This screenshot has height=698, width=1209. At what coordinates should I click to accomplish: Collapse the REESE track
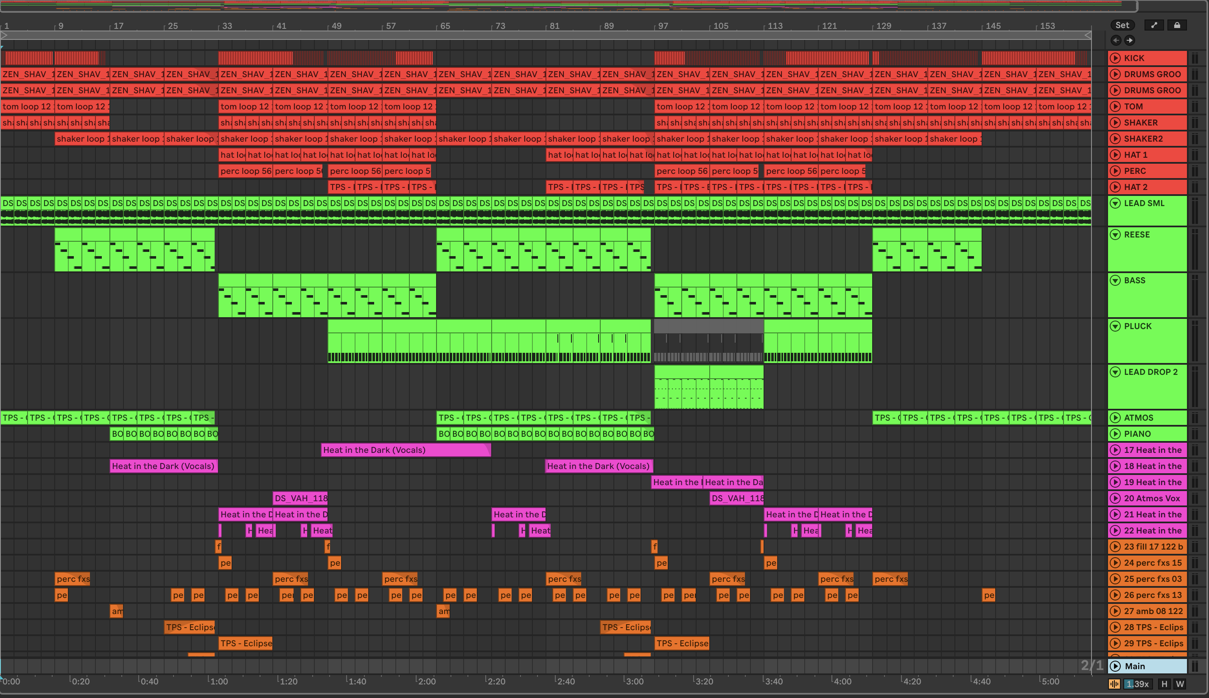click(x=1116, y=235)
